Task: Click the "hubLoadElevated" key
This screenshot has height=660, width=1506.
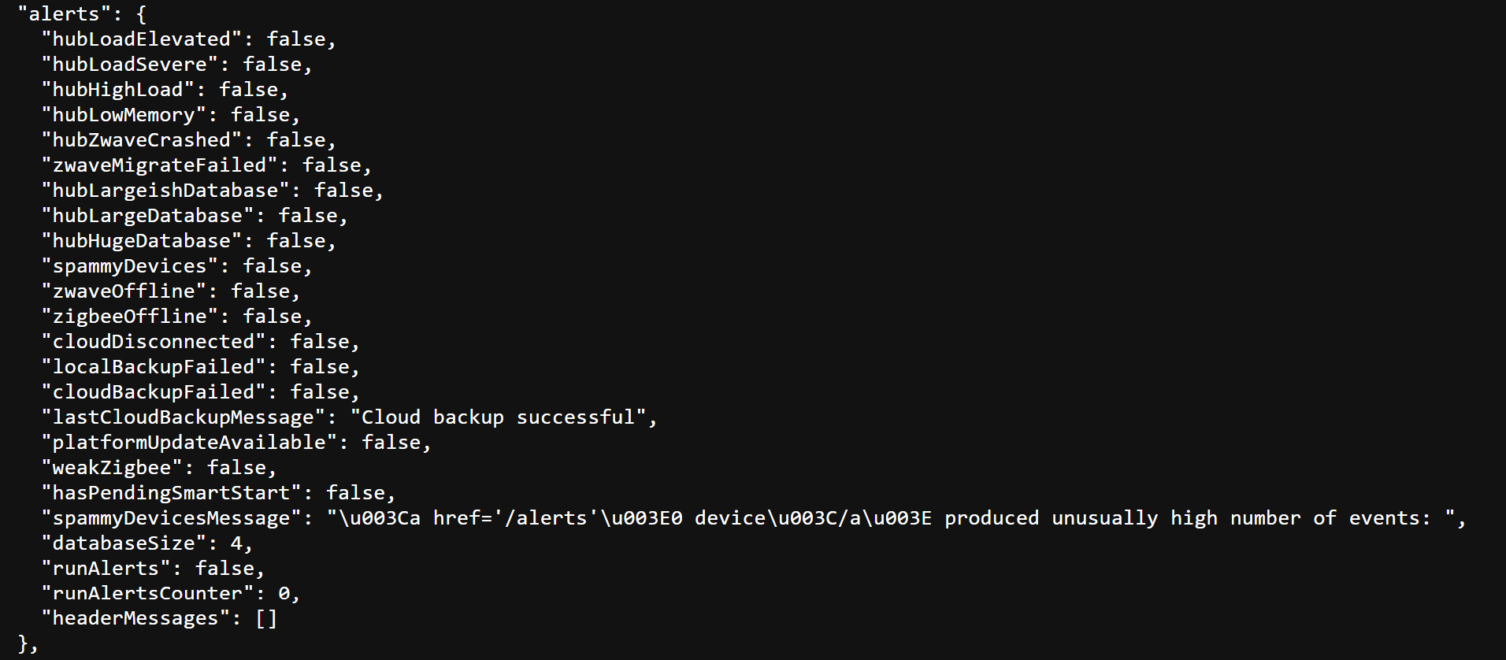Action: [141, 39]
